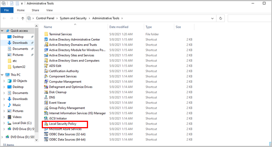Select the Certification Authority icon
Screen dimensions: 272x147
pos(46,71)
